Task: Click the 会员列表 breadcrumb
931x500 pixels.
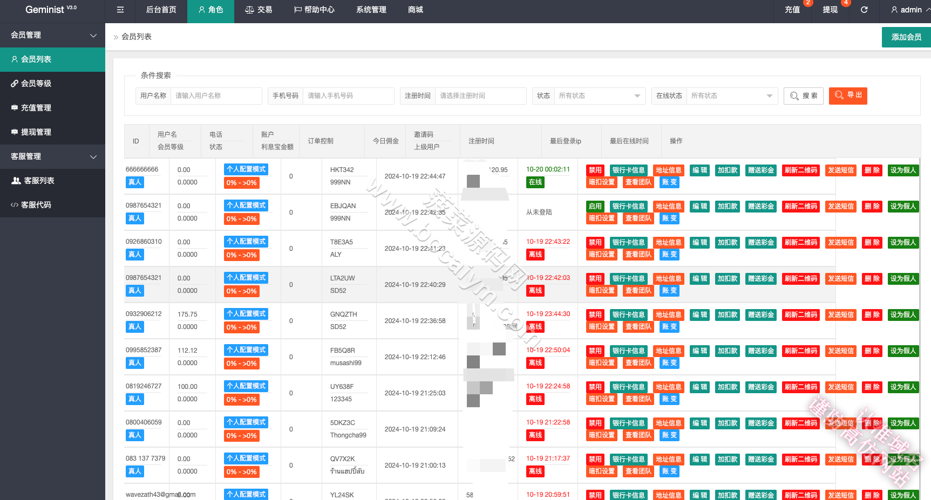Action: [137, 37]
